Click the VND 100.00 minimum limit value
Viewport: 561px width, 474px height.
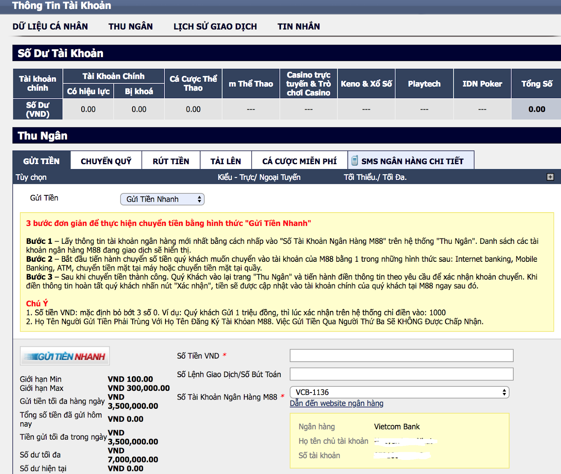click(x=130, y=379)
